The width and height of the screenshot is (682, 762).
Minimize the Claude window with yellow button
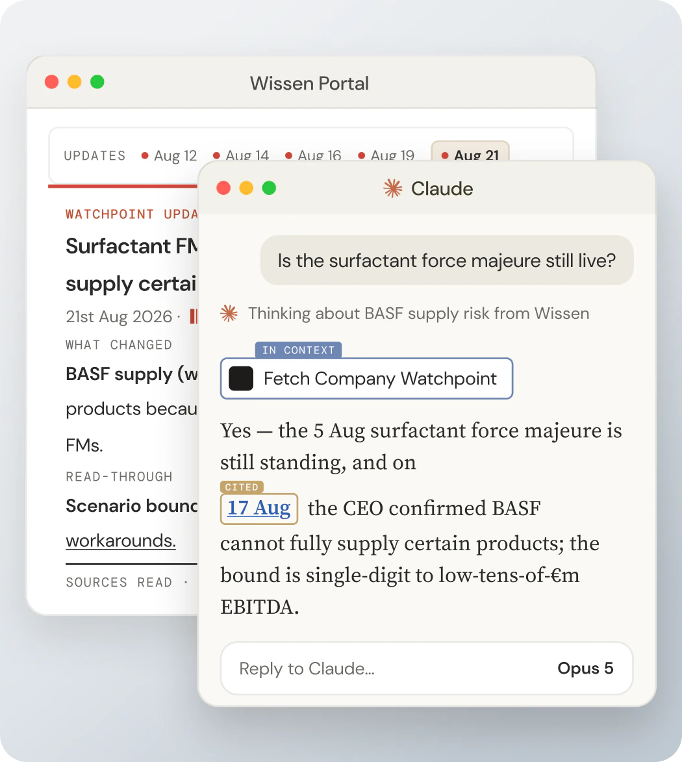point(246,188)
